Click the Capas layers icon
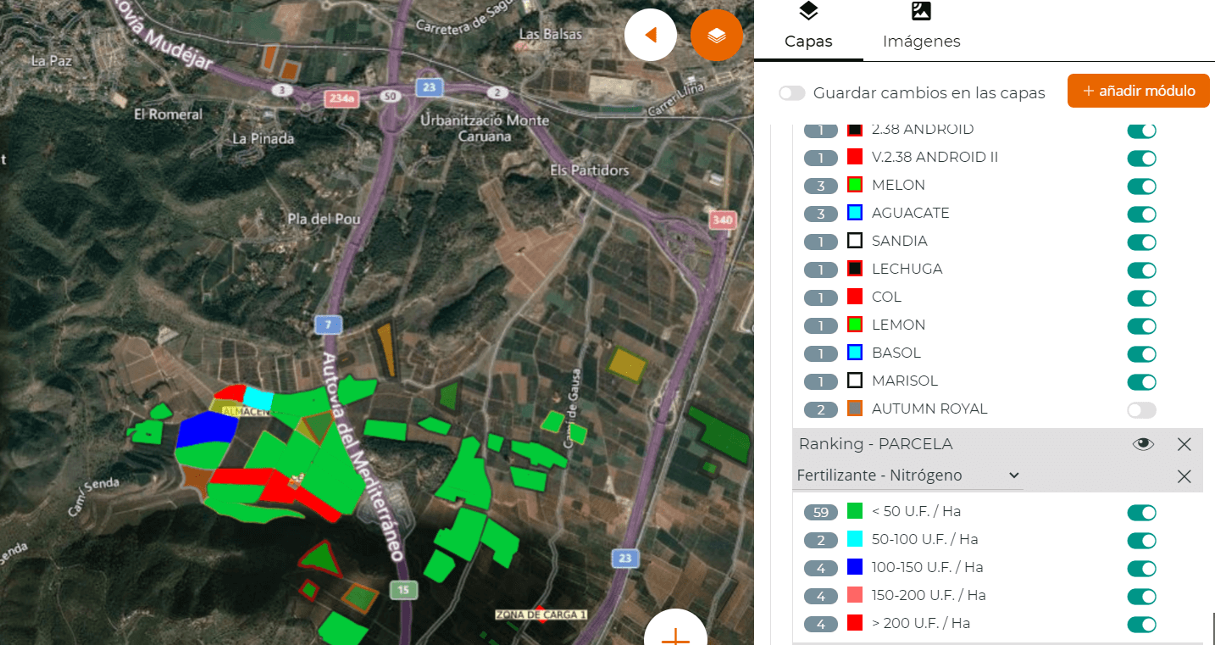The width and height of the screenshot is (1215, 645). point(808,12)
